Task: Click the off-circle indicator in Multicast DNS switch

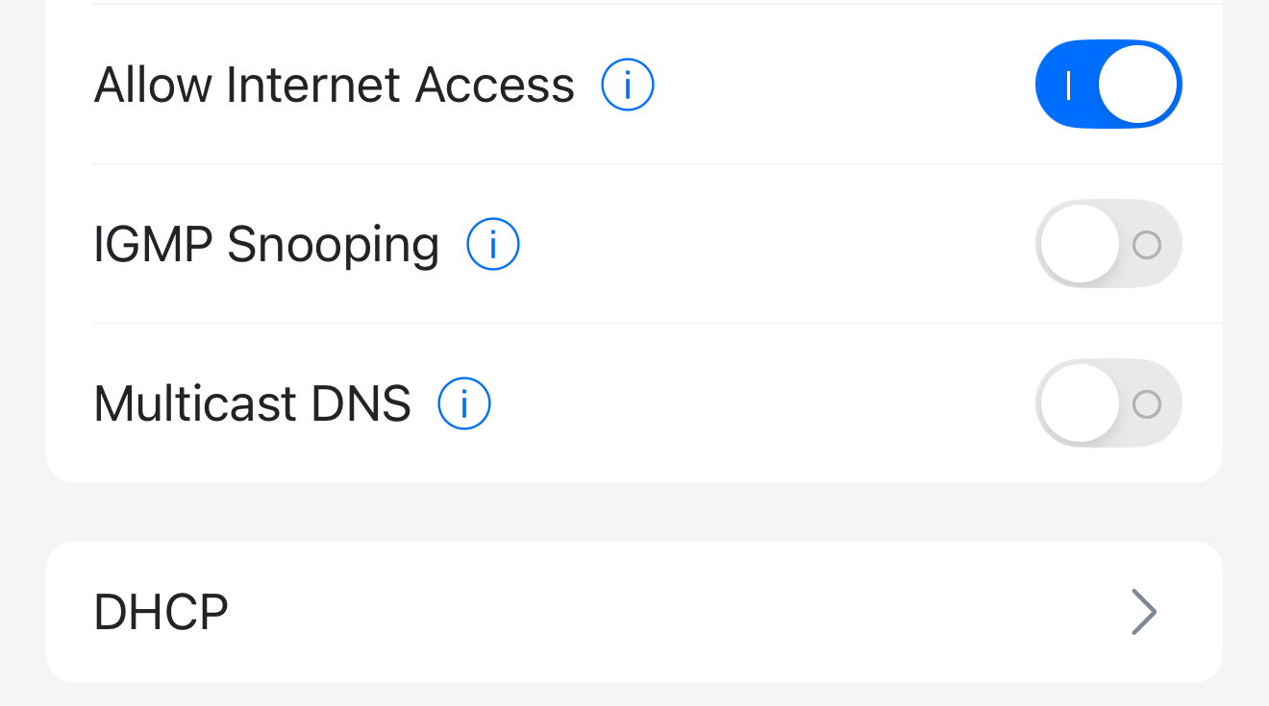Action: (1147, 404)
